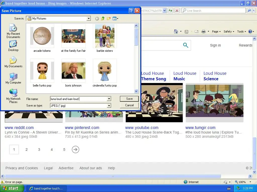This screenshot has width=257, height=192.
Task: Open zoom level 100% dropdown
Action: tap(250, 182)
